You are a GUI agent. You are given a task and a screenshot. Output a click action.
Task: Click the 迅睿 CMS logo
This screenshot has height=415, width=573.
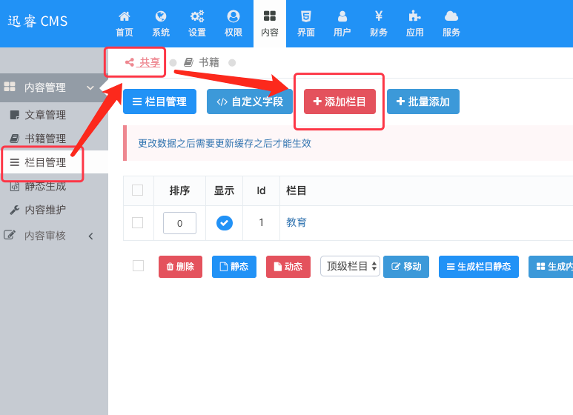click(x=38, y=21)
